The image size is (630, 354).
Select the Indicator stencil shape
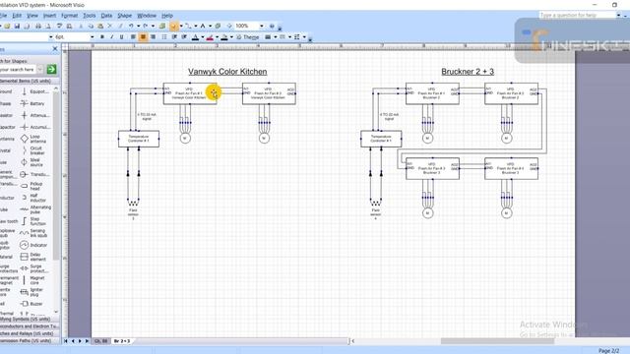[33, 245]
